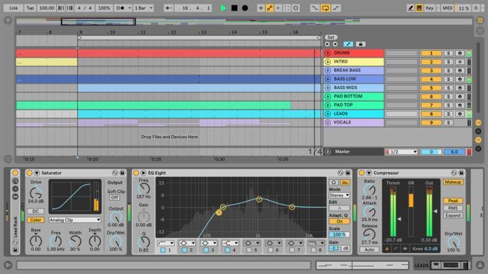Click the Set locator button
The image size is (488, 274).
[331, 37]
